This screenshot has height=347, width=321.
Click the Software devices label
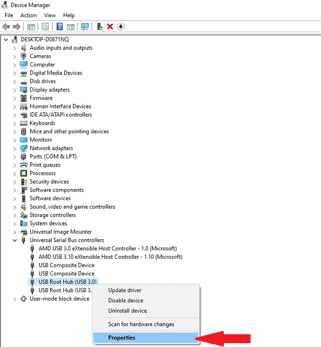pyautogui.click(x=50, y=198)
